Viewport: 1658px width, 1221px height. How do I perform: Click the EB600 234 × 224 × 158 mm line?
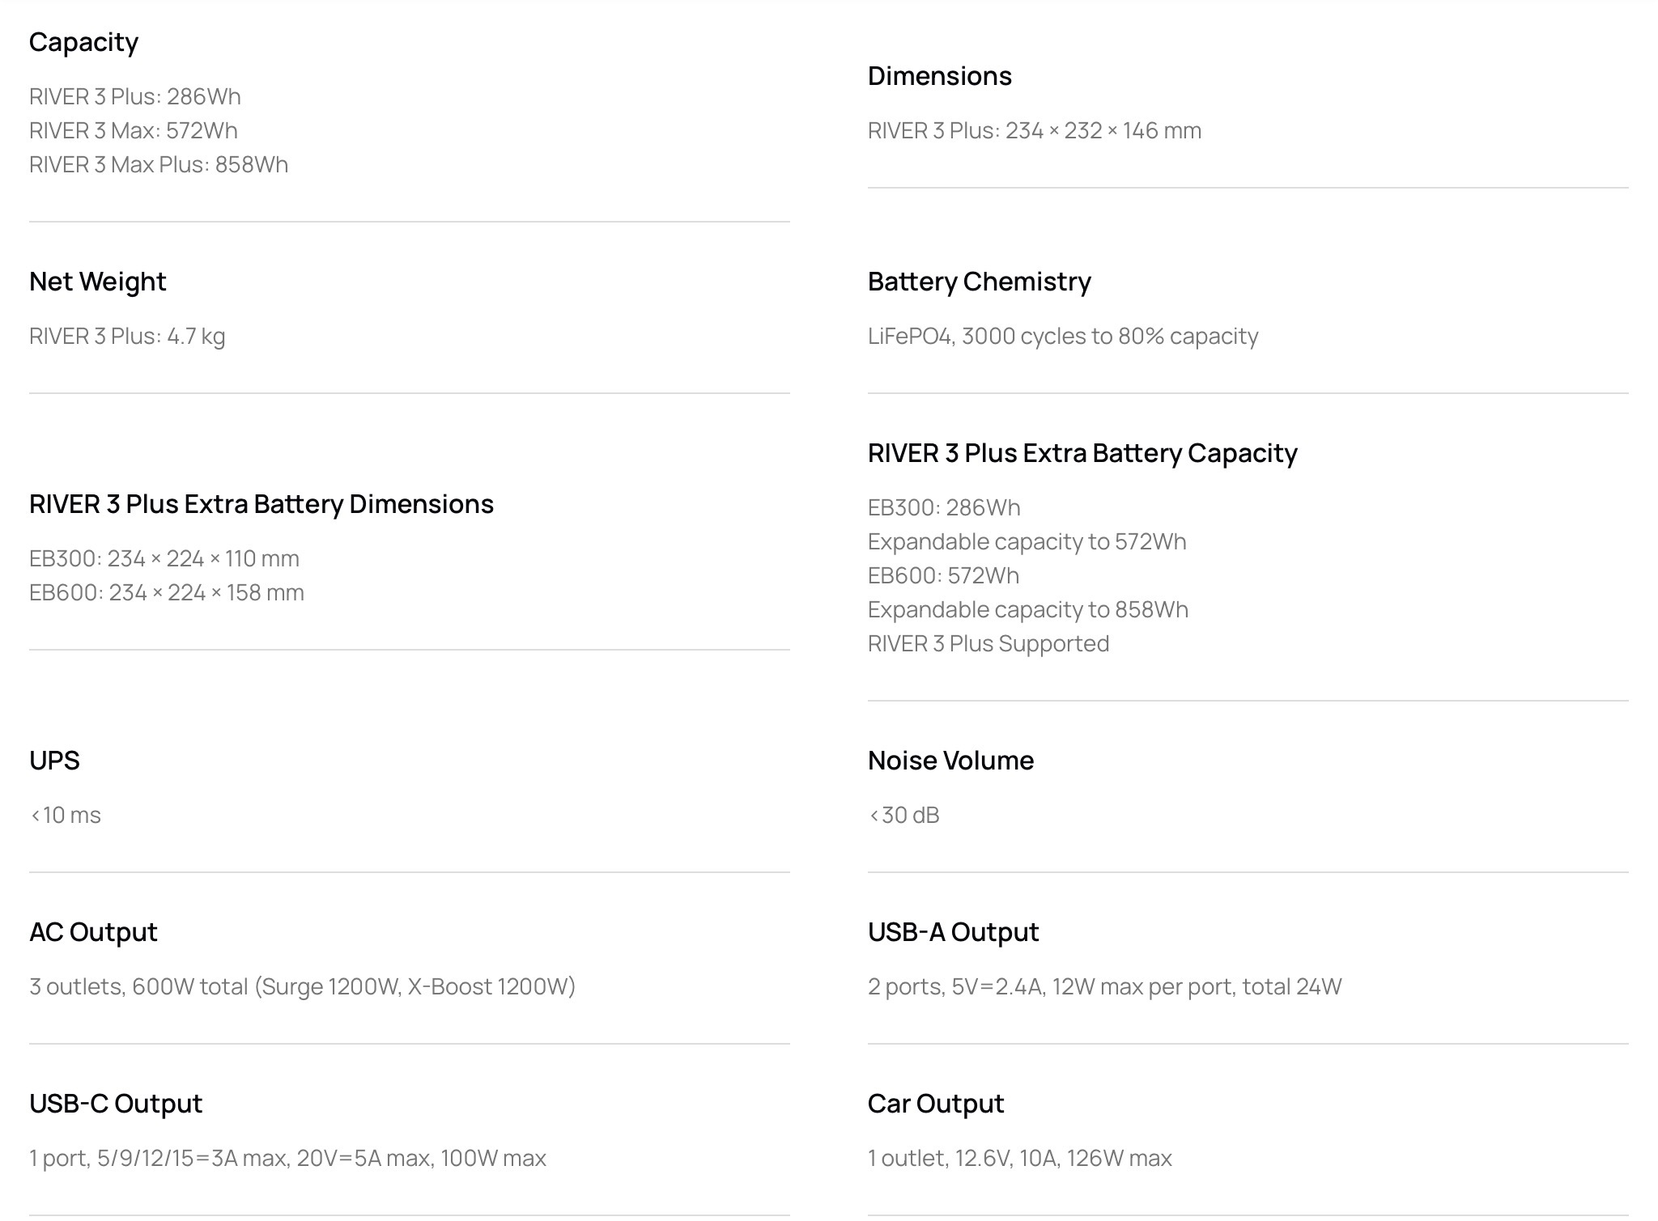tap(167, 592)
